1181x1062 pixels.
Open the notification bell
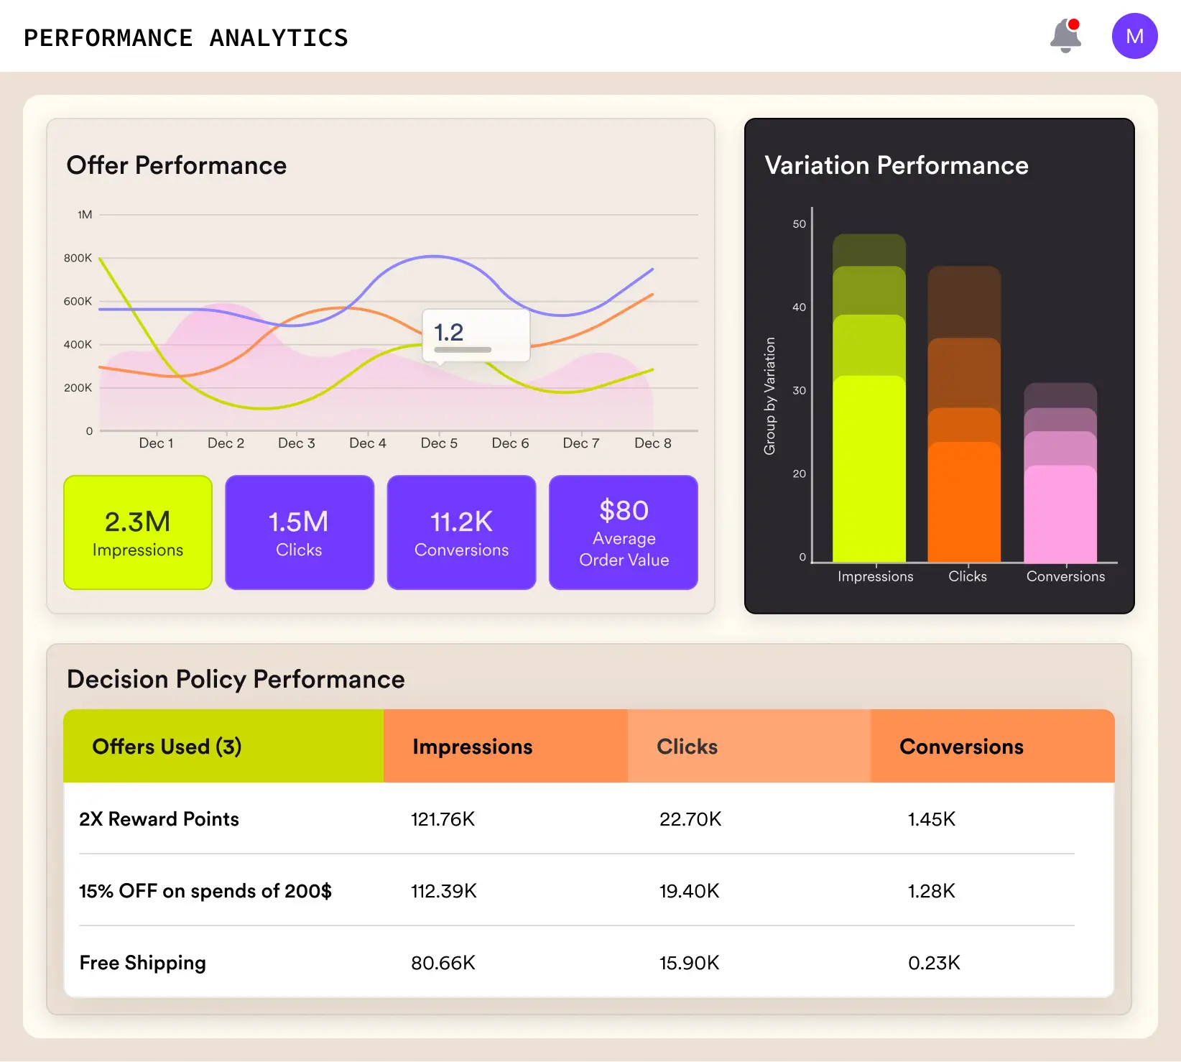coord(1065,36)
